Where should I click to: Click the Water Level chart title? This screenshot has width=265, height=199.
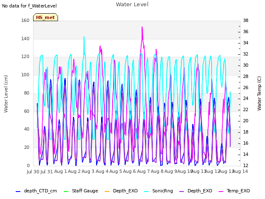click(x=132, y=4)
